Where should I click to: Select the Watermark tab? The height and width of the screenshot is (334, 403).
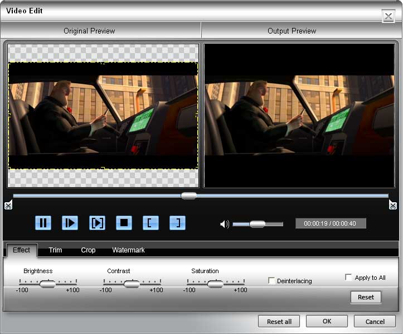128,250
